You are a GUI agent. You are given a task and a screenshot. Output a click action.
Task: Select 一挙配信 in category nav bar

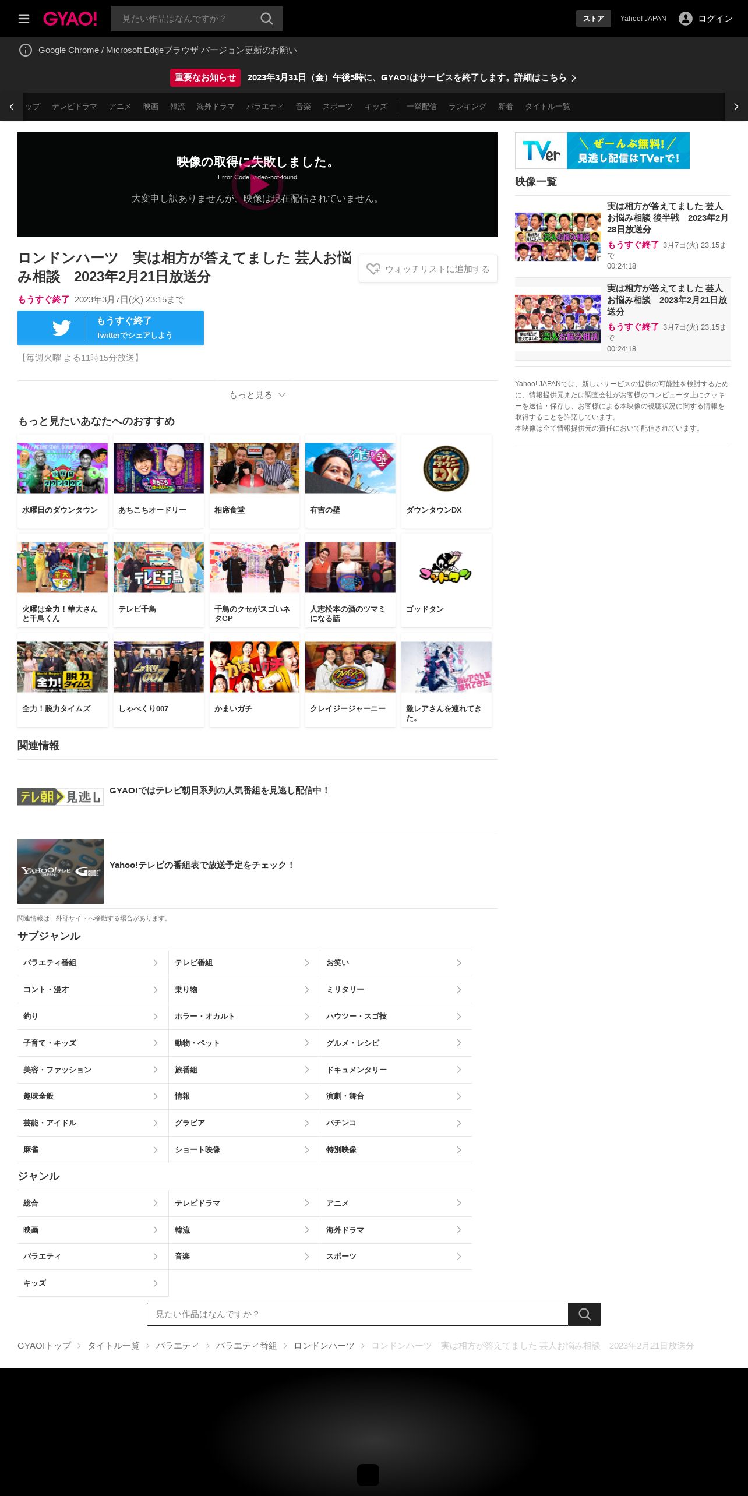coord(422,107)
